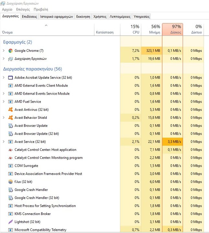Click the Microsoft Compatibility Telemetry icon

click(x=10, y=230)
